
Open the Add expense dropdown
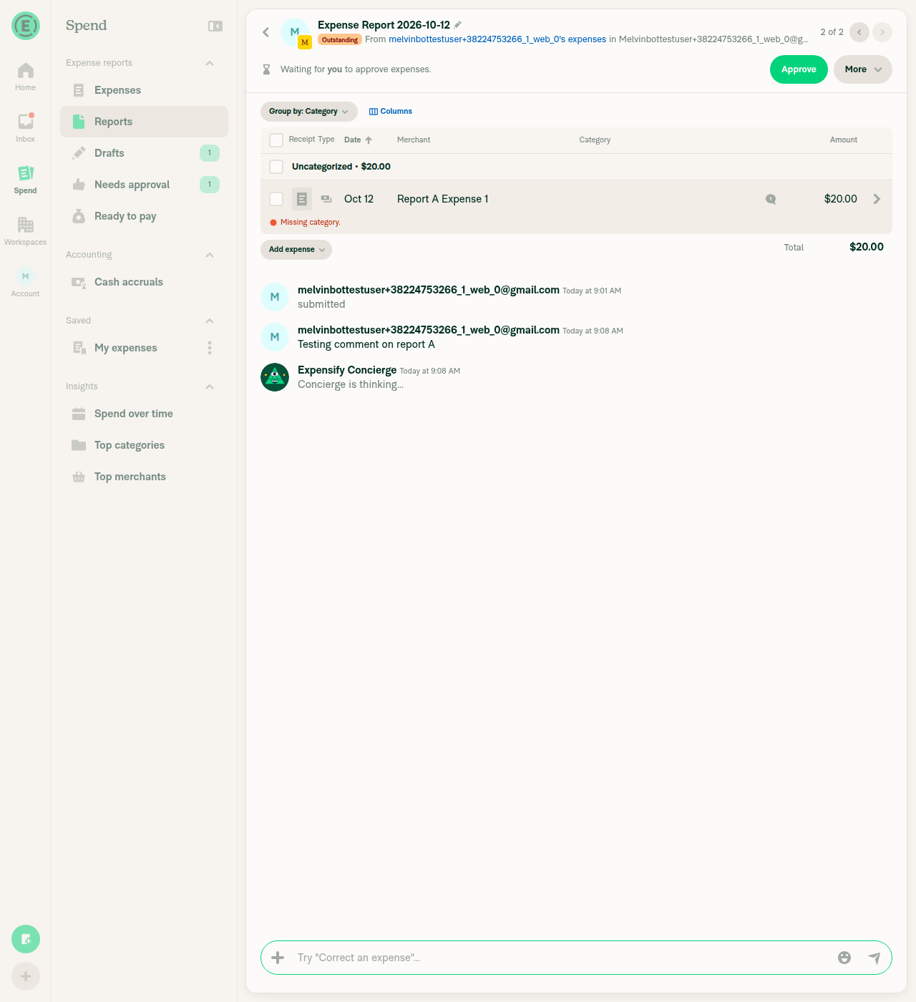[296, 249]
